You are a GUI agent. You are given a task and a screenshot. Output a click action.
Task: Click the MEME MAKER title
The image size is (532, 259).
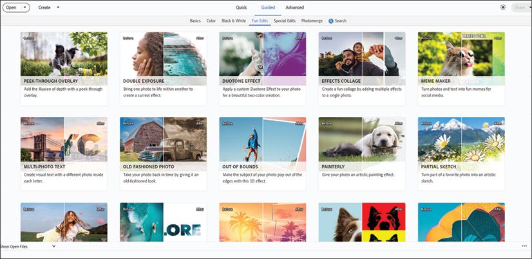(x=436, y=81)
